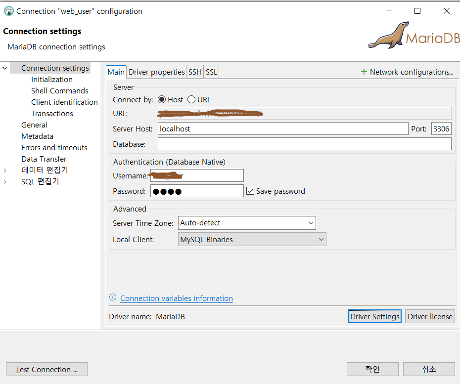Click the greyed-out URL field
The width and height of the screenshot is (460, 384).
click(305, 113)
